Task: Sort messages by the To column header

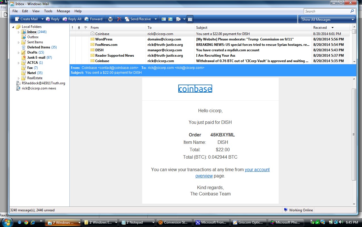Action: (x=170, y=28)
